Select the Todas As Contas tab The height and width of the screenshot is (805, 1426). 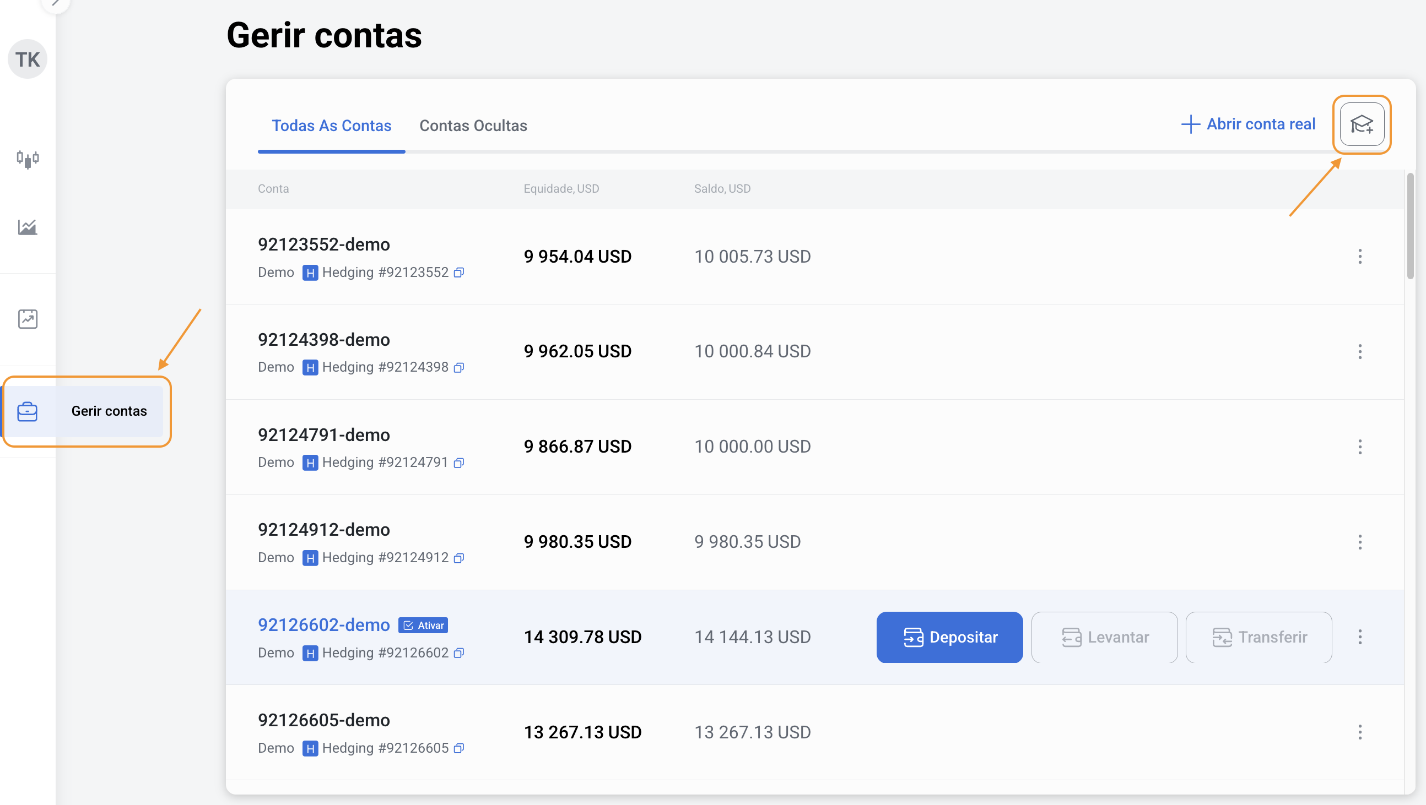point(331,126)
